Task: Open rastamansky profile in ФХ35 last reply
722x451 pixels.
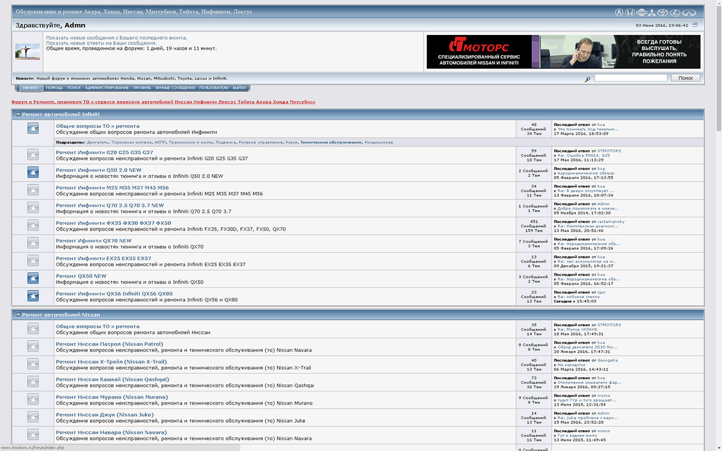Action: (611, 222)
